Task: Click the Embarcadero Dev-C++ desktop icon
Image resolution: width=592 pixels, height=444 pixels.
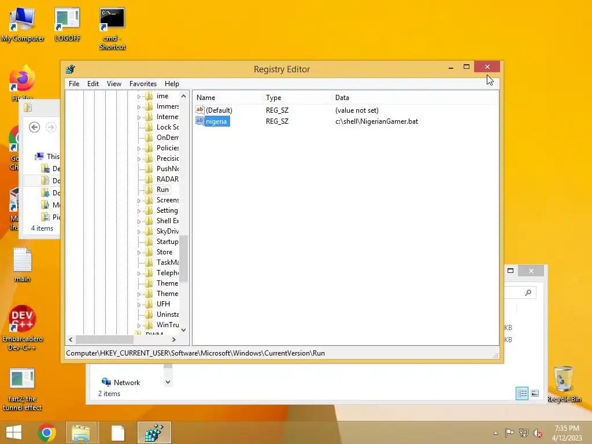Action: (x=23, y=328)
